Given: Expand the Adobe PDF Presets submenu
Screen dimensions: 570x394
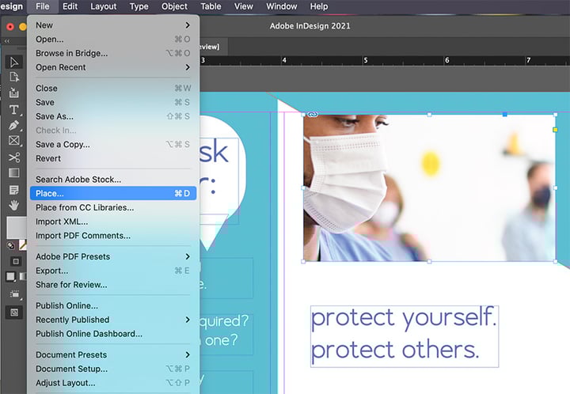Looking at the screenshot, I should click(x=113, y=256).
